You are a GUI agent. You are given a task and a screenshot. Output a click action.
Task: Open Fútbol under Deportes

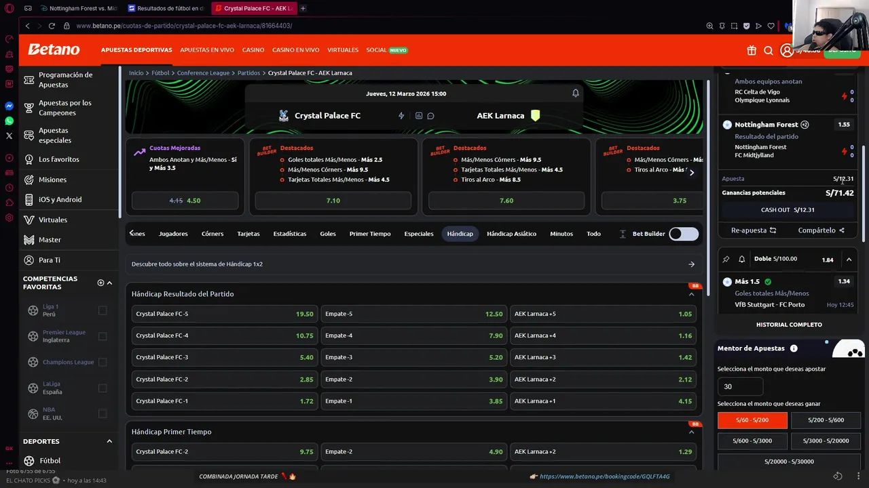(50, 461)
